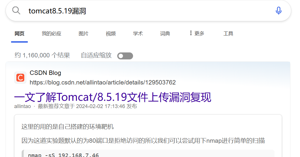
Task: Click the 这里的用的是自己搭建的环境靶机 snippet text
Action: pos(68,127)
